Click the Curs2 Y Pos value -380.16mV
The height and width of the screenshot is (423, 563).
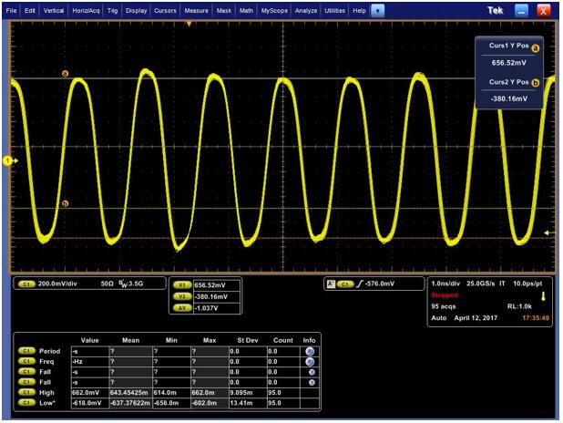pyautogui.click(x=509, y=98)
